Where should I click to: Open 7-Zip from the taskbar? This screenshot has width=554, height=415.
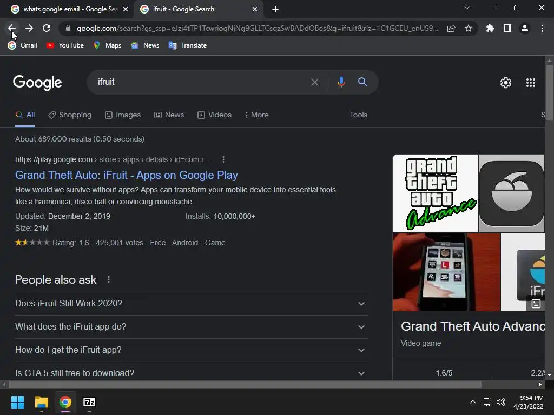(89, 402)
